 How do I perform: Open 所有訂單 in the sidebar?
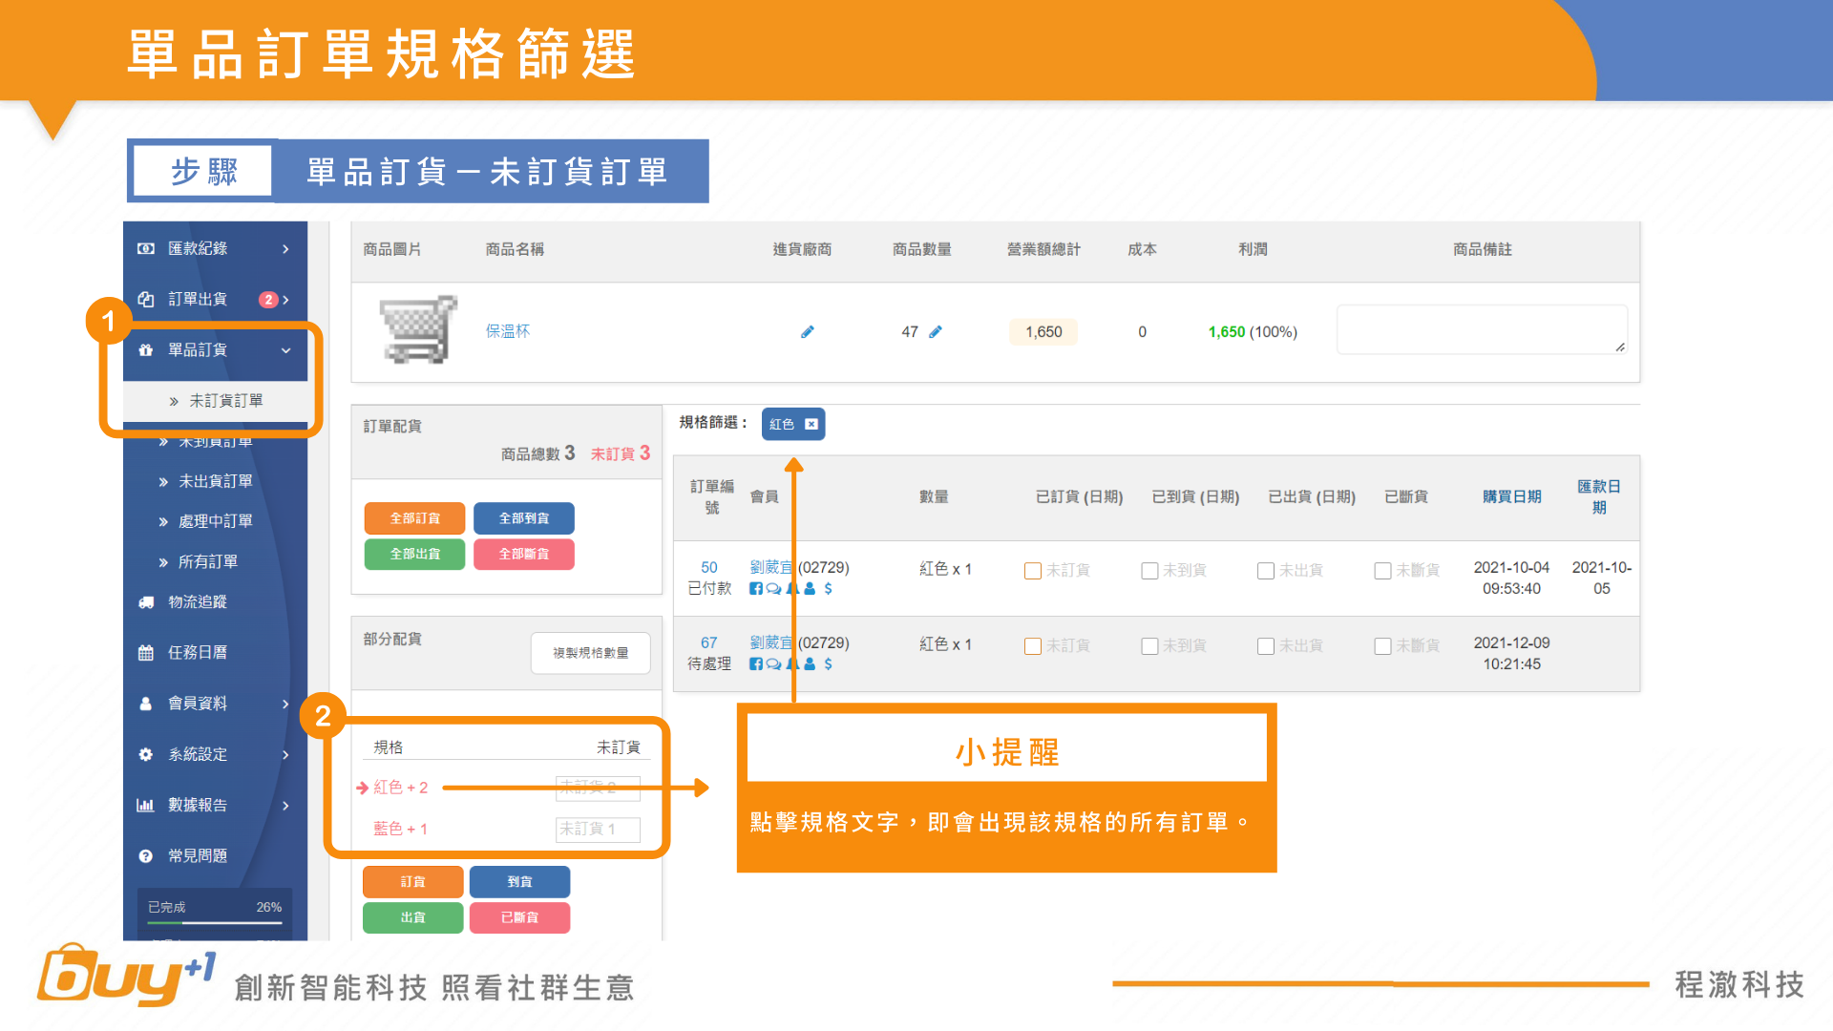[207, 562]
